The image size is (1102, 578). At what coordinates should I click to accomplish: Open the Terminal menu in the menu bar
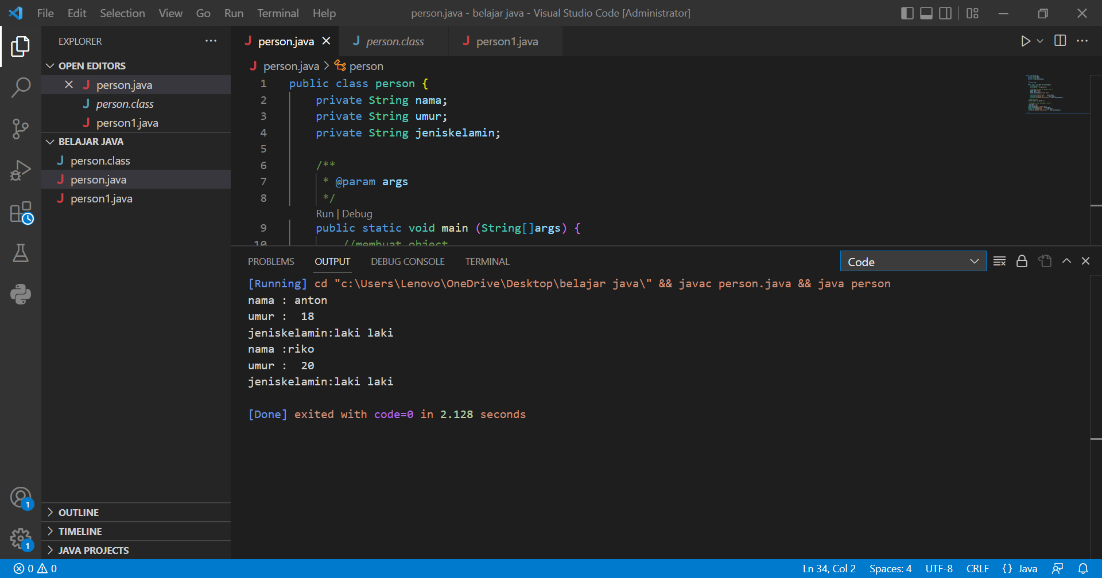pos(278,13)
